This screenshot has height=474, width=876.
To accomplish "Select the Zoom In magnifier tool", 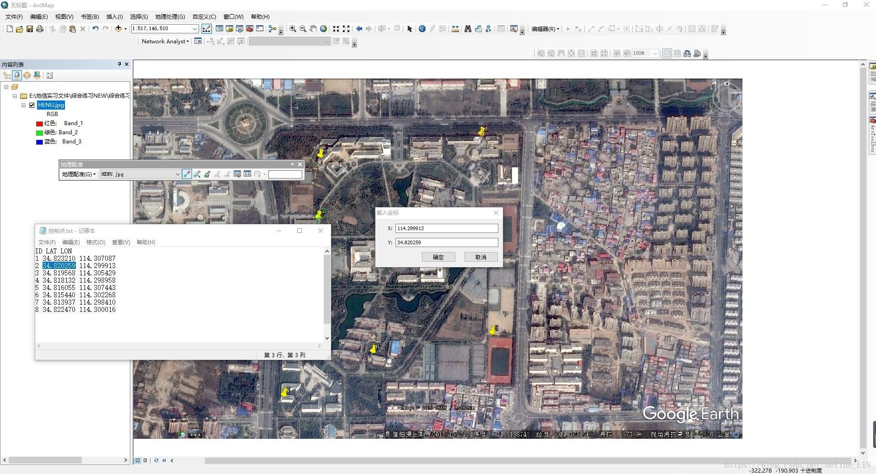I will pos(293,29).
